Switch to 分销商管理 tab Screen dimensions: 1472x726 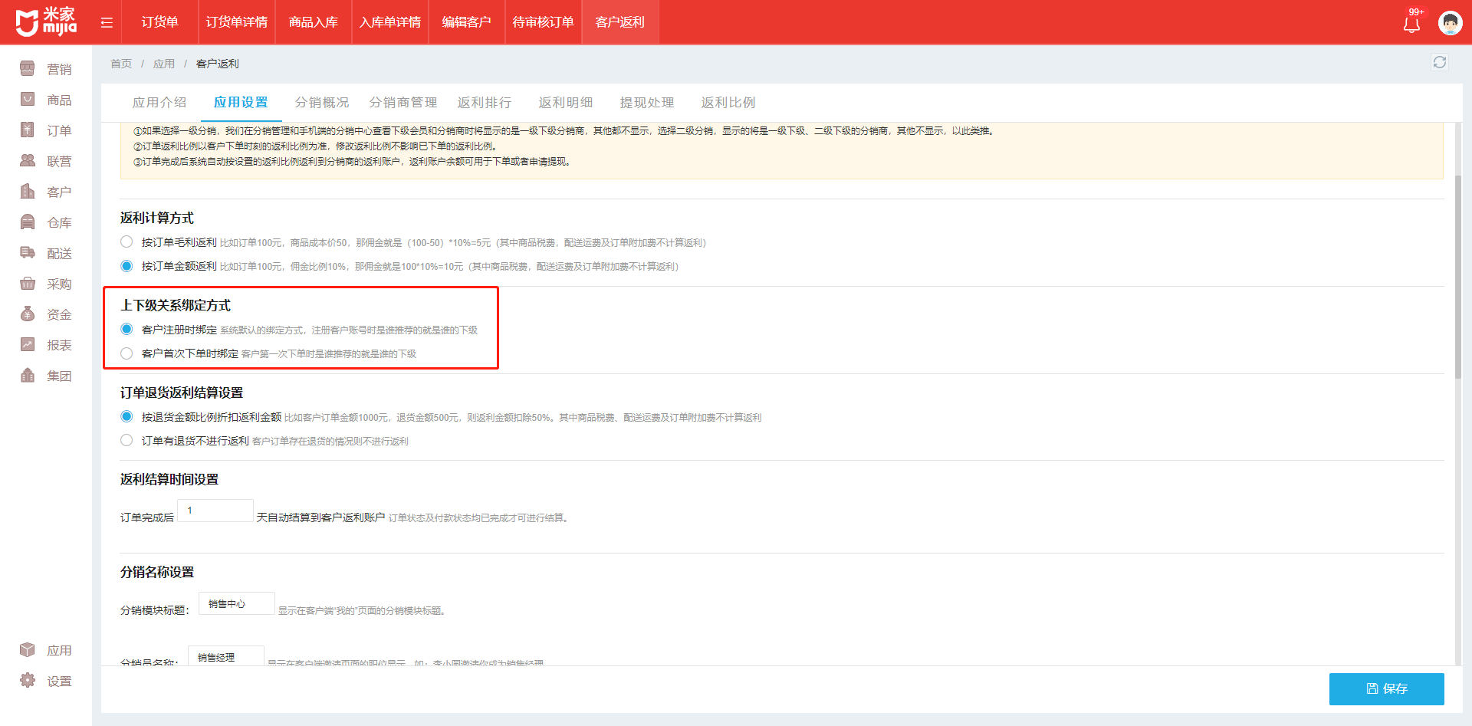pyautogui.click(x=402, y=103)
